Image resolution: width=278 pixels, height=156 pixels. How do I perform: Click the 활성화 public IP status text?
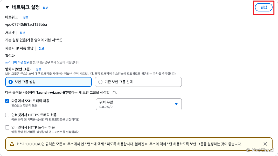[x=10, y=56]
